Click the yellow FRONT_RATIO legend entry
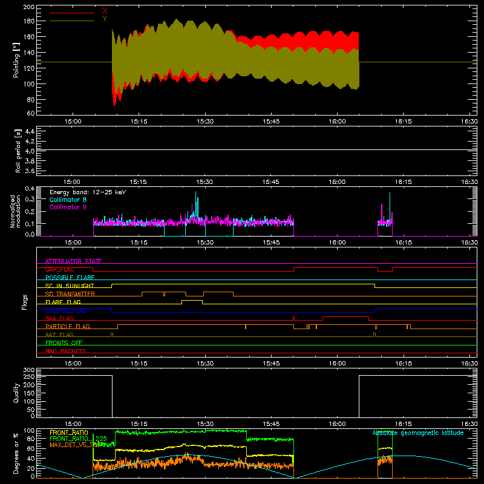The width and height of the screenshot is (484, 484). coord(69,433)
